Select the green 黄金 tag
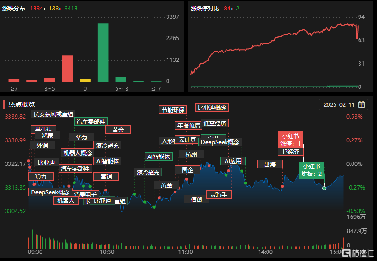The height and width of the screenshot is (261, 377). (x=167, y=185)
